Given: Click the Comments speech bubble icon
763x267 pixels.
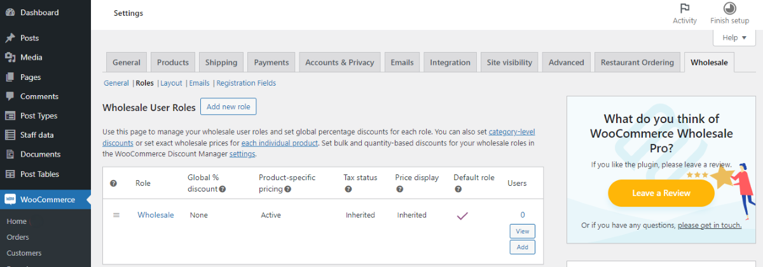Looking at the screenshot, I should tap(10, 96).
